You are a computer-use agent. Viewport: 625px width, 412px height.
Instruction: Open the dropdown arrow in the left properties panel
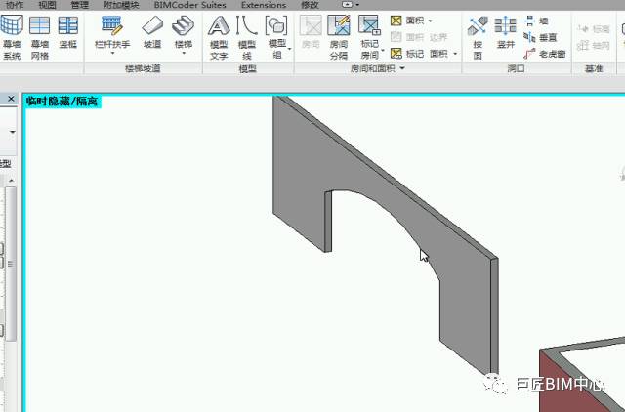coord(13,132)
